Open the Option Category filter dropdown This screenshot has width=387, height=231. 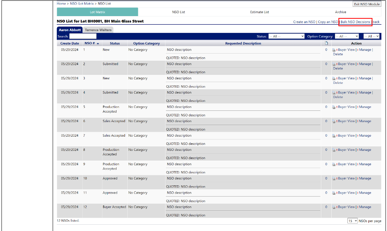click(x=347, y=36)
